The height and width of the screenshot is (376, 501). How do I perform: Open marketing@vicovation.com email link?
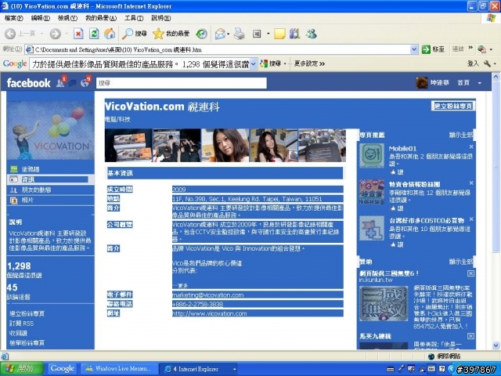click(208, 295)
